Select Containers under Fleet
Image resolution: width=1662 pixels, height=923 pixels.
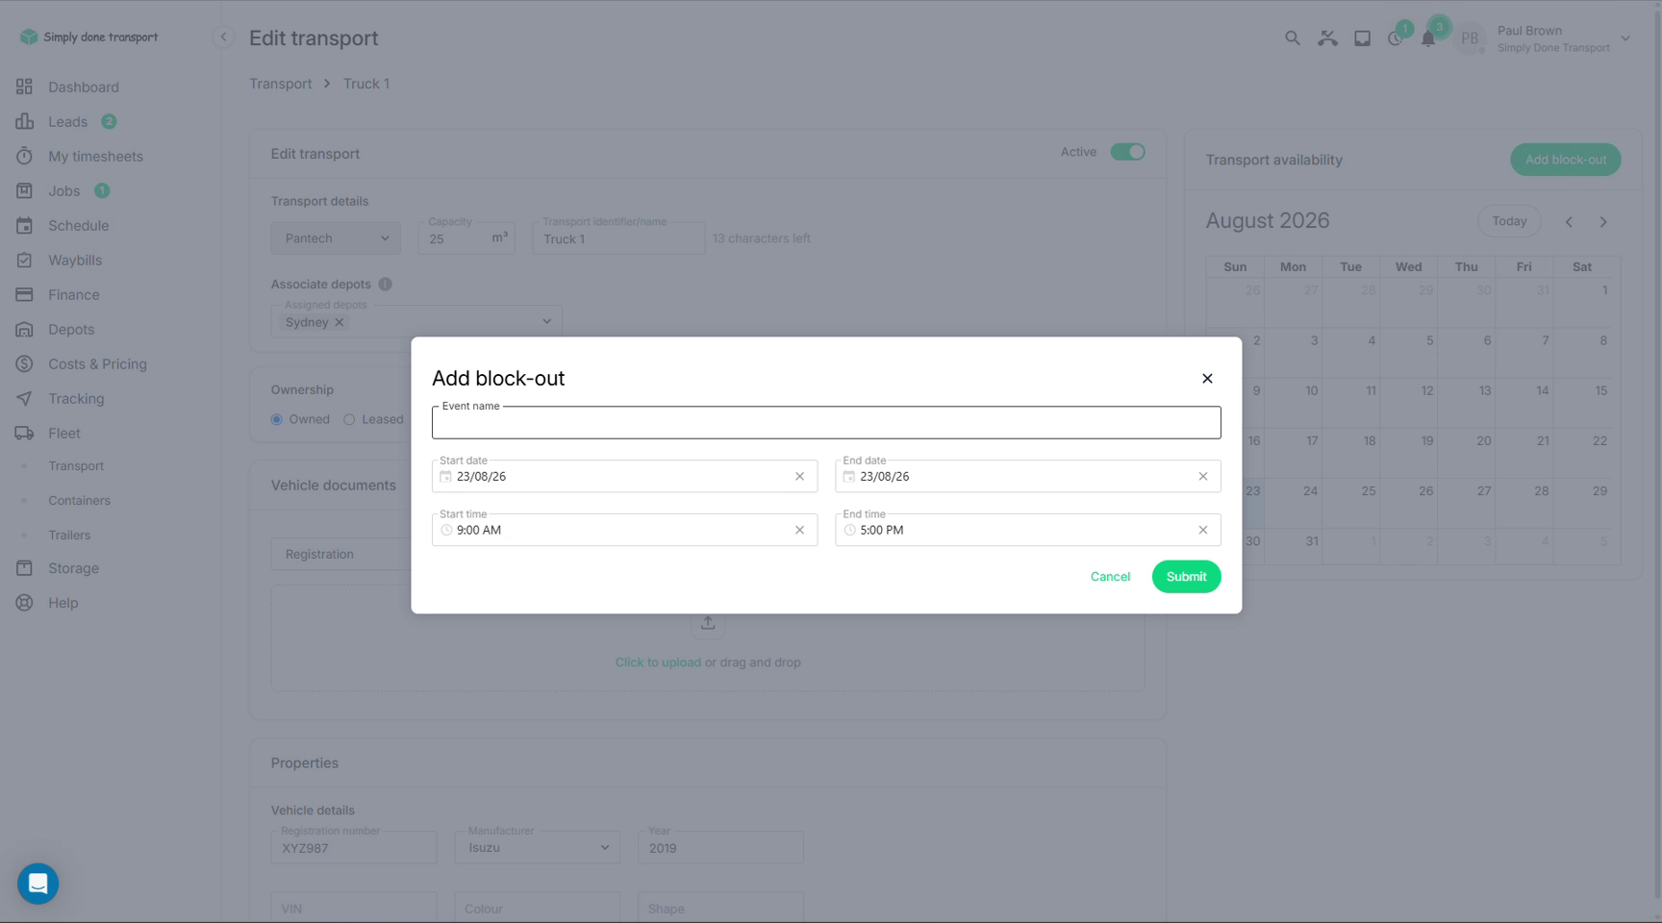click(79, 501)
